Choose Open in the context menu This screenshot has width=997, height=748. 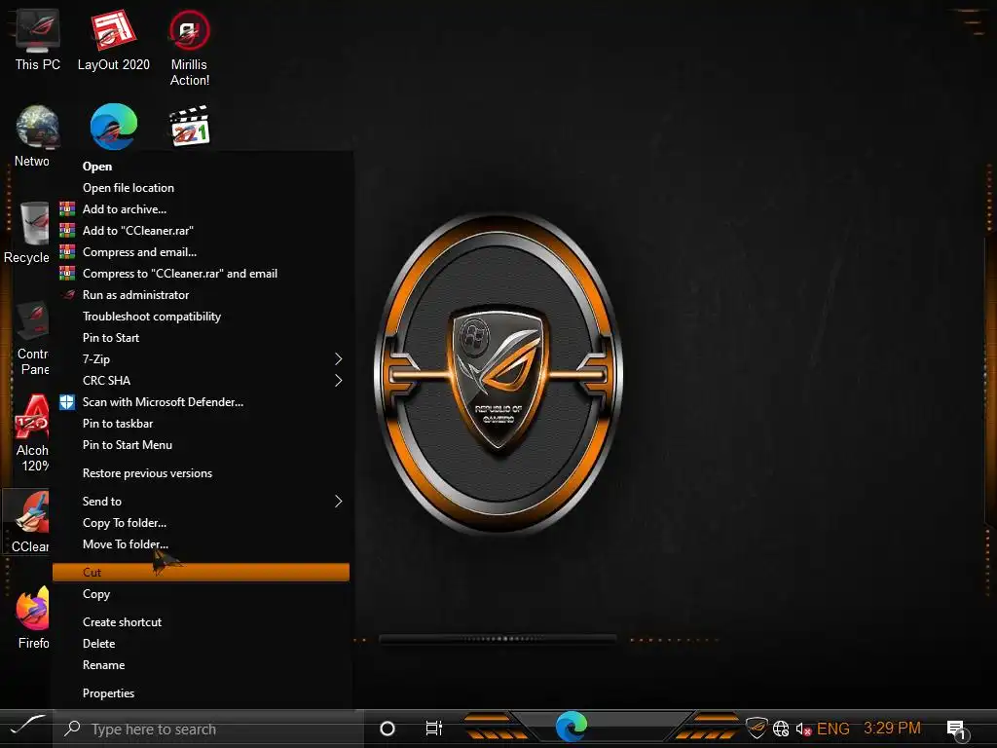pyautogui.click(x=201, y=167)
